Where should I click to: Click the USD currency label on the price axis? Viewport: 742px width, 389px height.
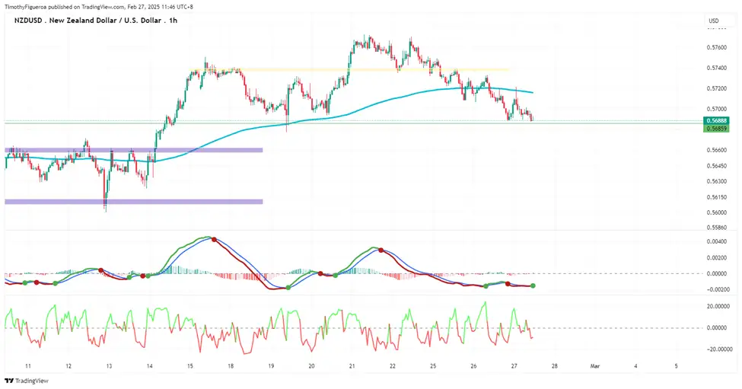(714, 21)
